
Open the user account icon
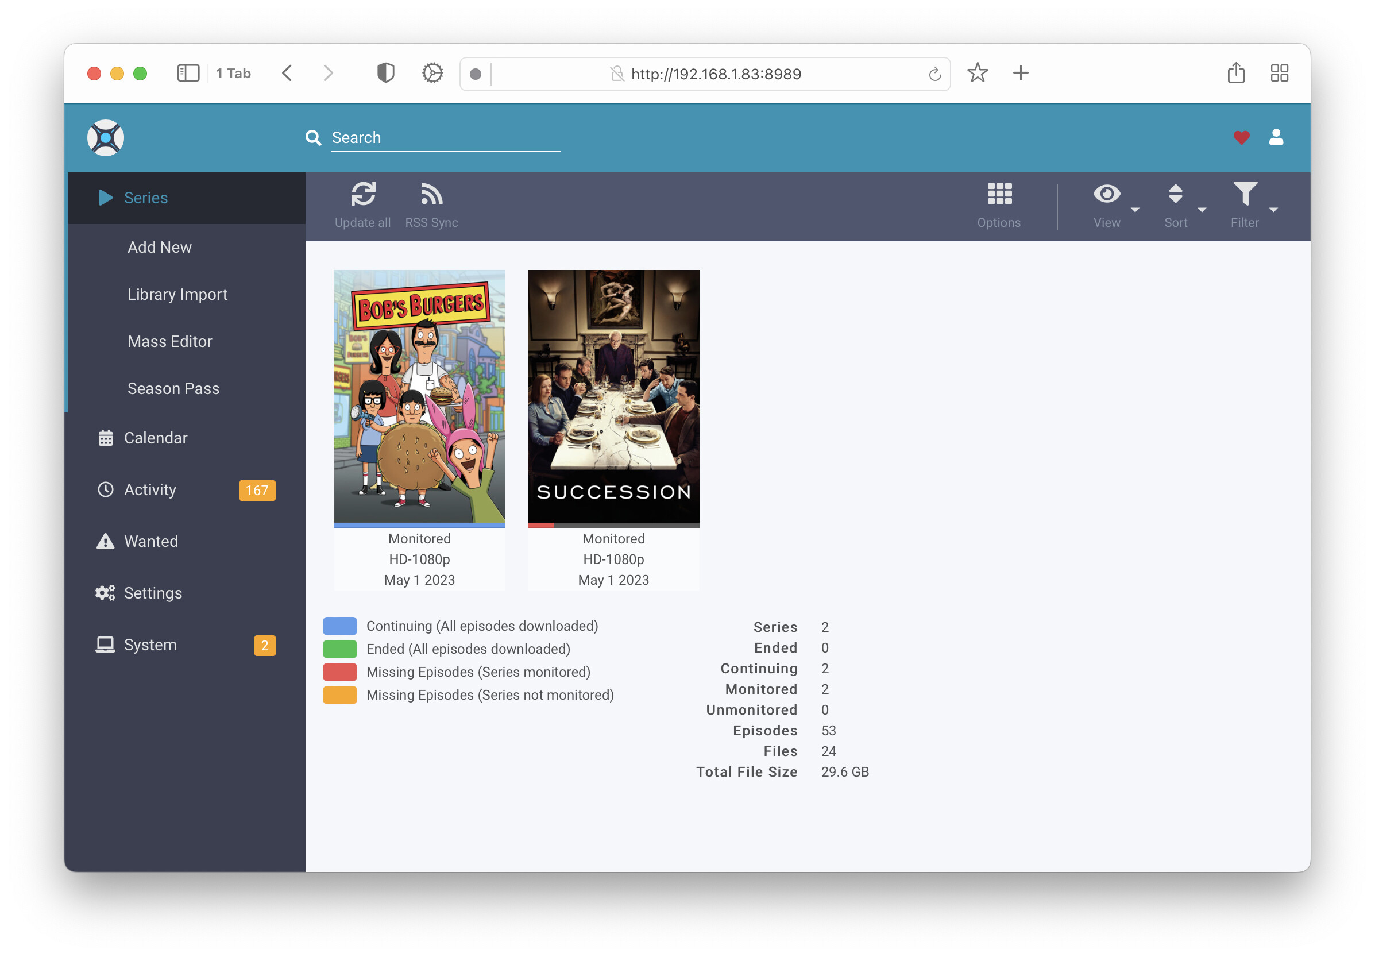1276,137
